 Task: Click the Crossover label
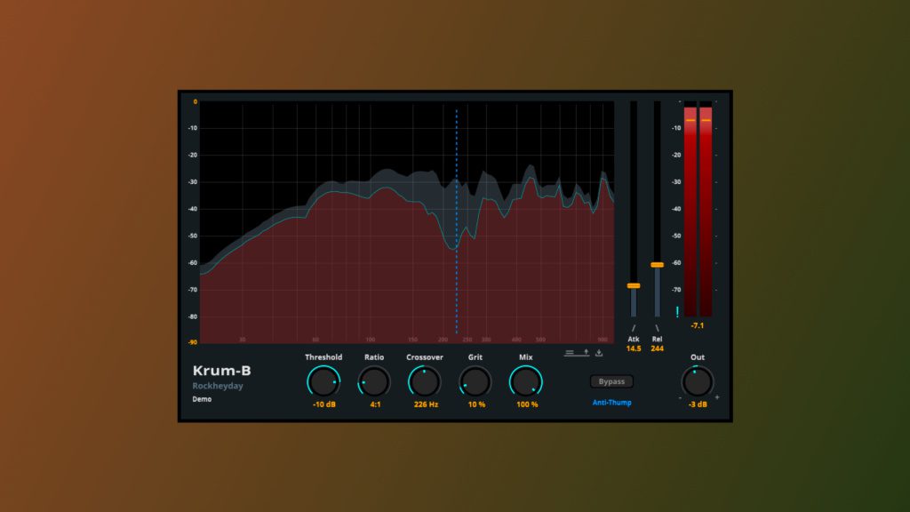pos(425,357)
